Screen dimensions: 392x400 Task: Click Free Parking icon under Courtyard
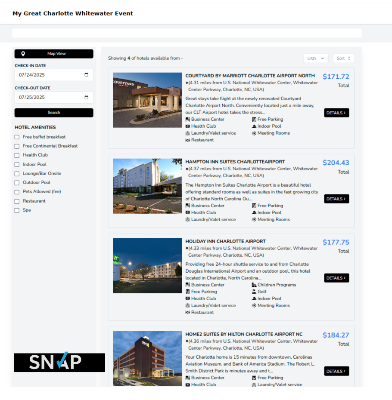pyautogui.click(x=254, y=119)
